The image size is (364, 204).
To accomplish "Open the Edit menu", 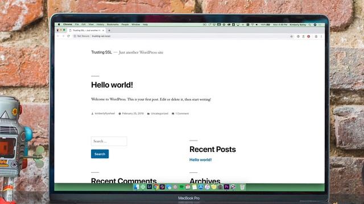I will 84,24.
